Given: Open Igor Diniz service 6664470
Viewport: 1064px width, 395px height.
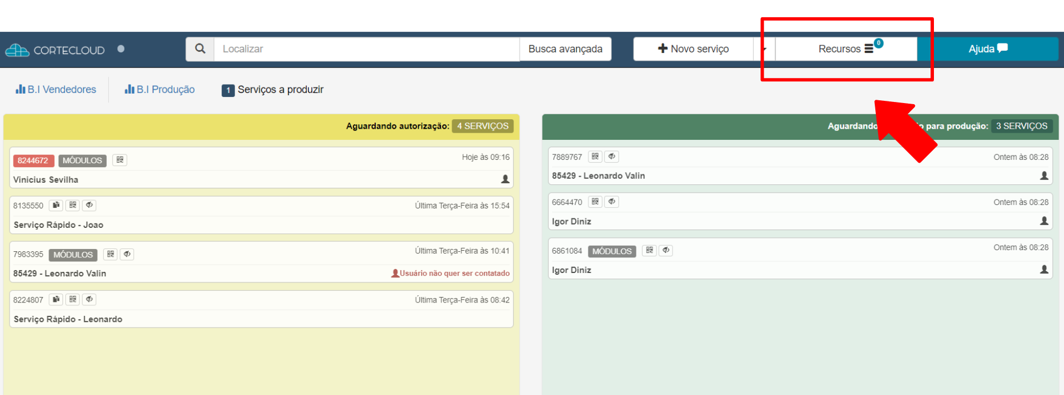Looking at the screenshot, I should [572, 222].
